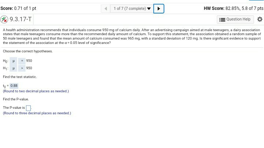
Task: Open the Question Help button
Action: click(x=235, y=19)
